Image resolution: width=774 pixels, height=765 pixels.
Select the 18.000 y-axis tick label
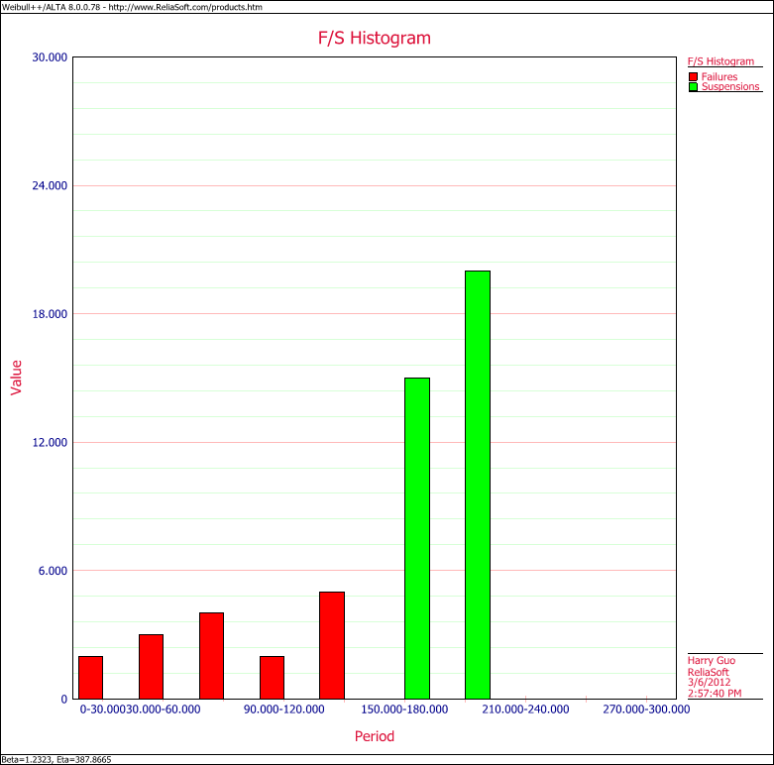click(50, 314)
